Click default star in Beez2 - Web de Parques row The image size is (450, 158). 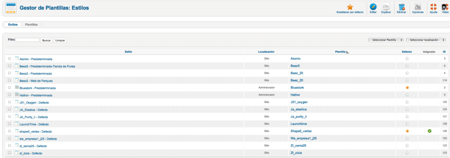tap(407, 80)
